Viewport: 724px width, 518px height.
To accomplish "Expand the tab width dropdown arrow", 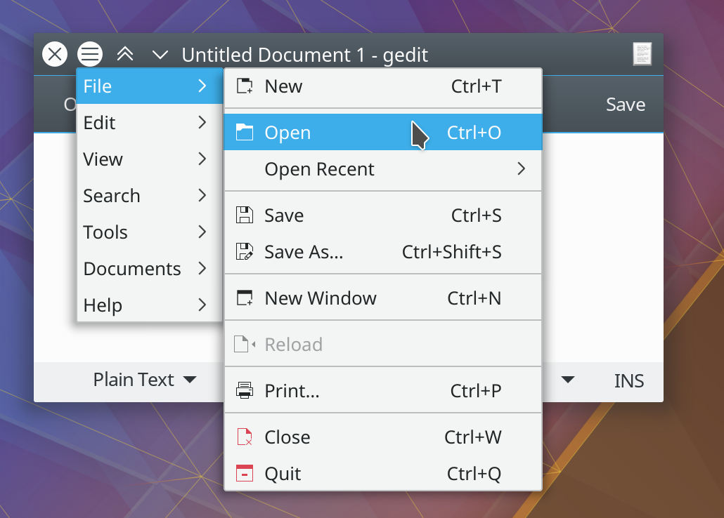I will (567, 380).
